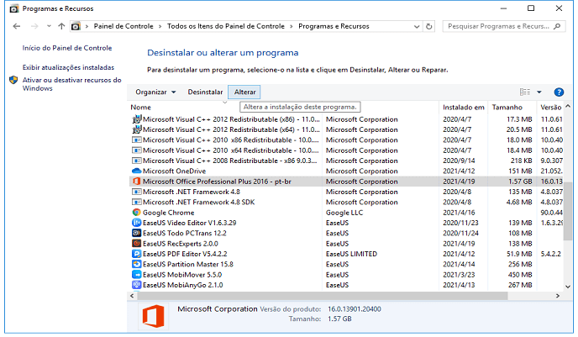This screenshot has width=578, height=337.
Task: Click Painel de Controle in the breadcrumb
Action: coord(123,26)
